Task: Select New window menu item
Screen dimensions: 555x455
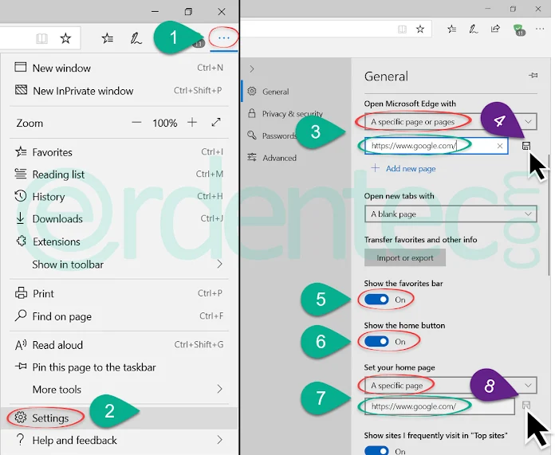Action: click(119, 68)
